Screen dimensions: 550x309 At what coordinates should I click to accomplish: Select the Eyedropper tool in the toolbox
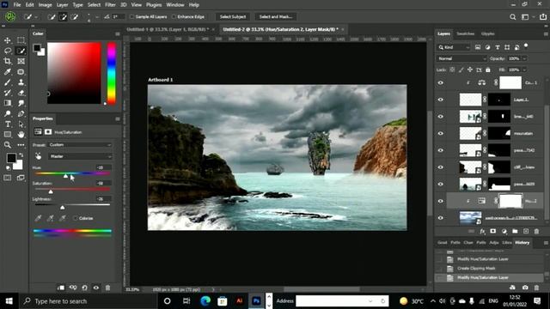click(8, 72)
